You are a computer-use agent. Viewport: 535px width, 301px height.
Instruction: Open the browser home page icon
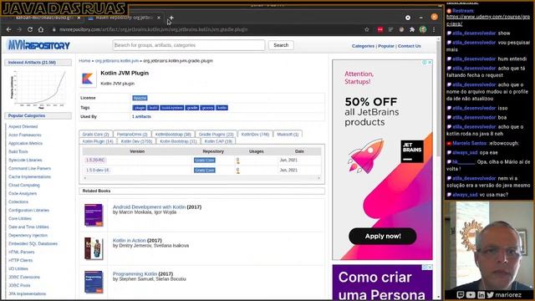41,30
